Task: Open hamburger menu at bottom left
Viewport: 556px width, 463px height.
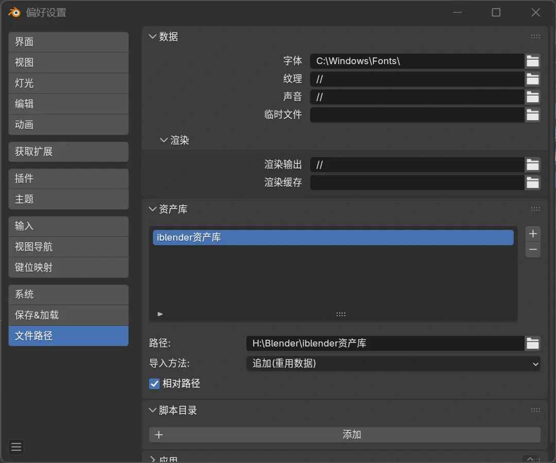Action: [16, 447]
